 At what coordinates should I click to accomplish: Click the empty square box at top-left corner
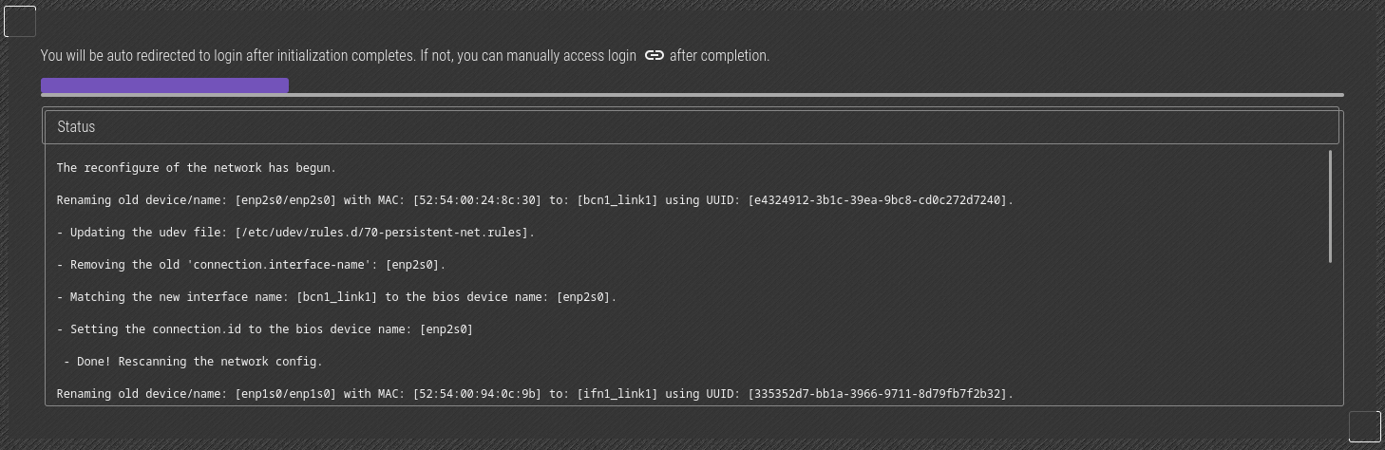pyautogui.click(x=20, y=21)
